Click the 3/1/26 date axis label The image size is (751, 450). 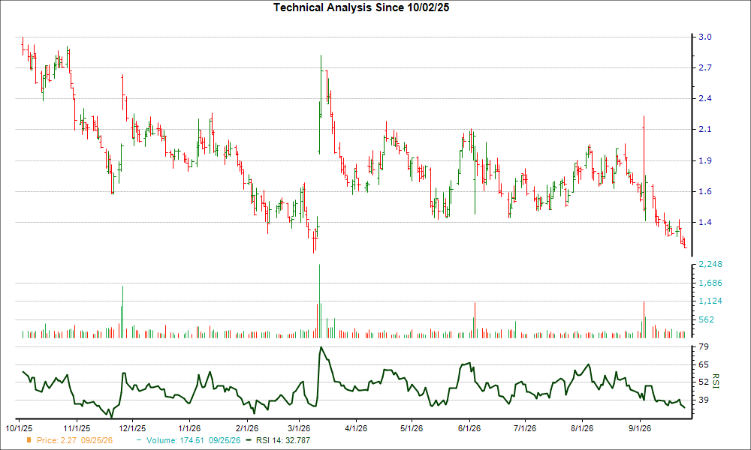pos(298,428)
